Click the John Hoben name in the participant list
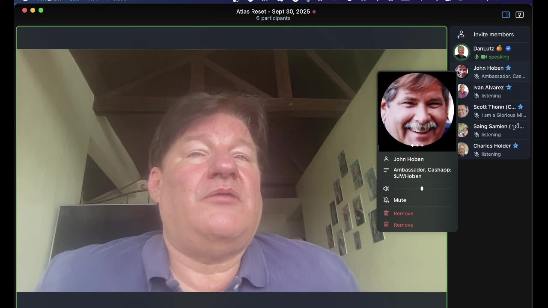The height and width of the screenshot is (308, 548). point(488,68)
